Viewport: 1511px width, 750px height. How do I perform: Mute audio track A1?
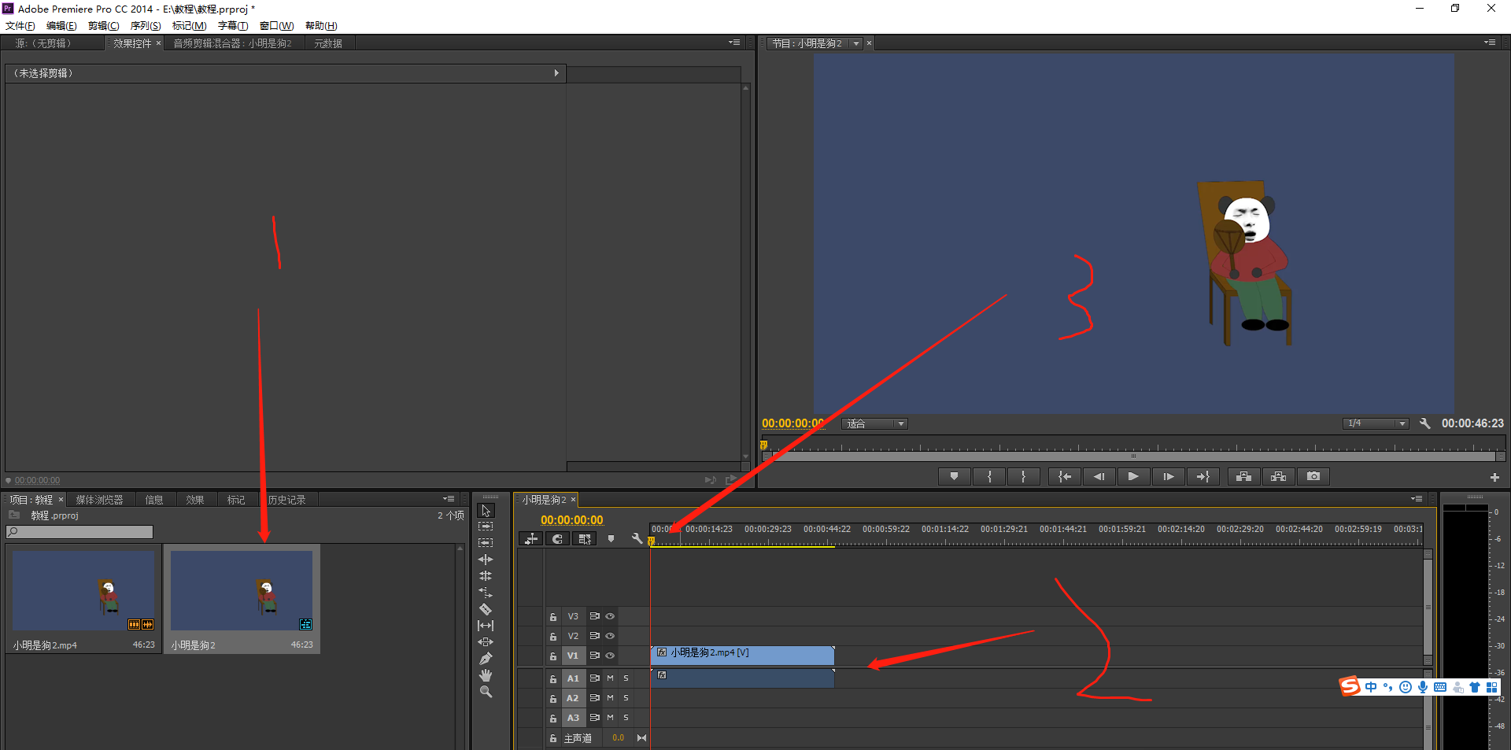[610, 678]
